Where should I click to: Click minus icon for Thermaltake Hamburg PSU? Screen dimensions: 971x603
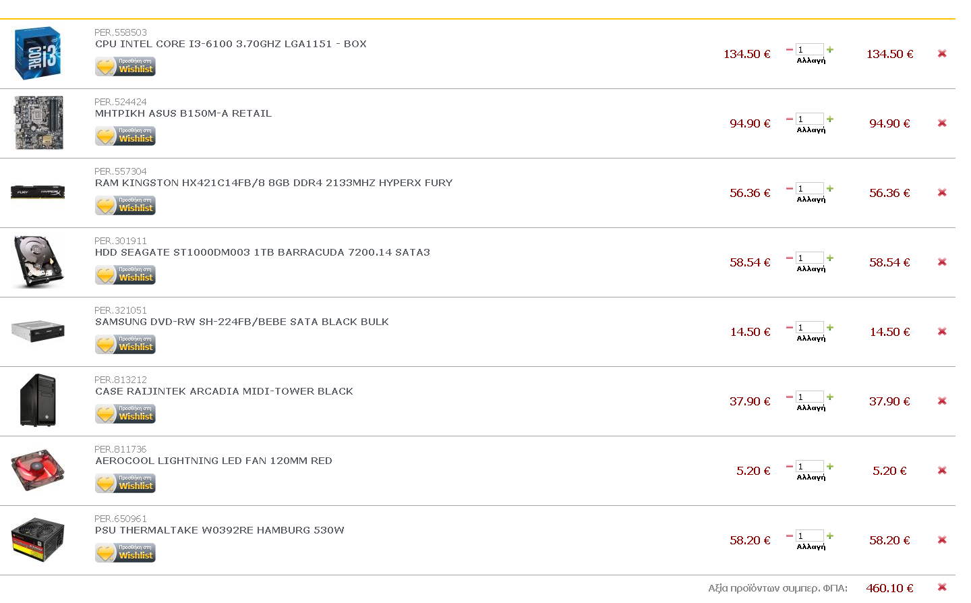pyautogui.click(x=789, y=536)
